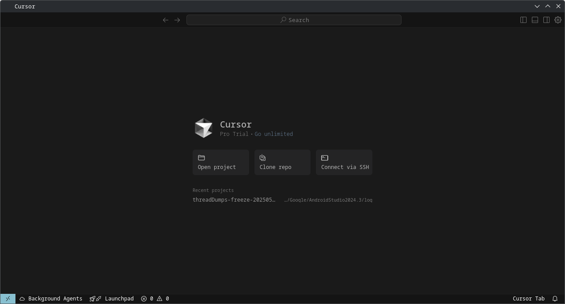Click the Clone repo button
Image resolution: width=565 pixels, height=304 pixels.
(282, 162)
